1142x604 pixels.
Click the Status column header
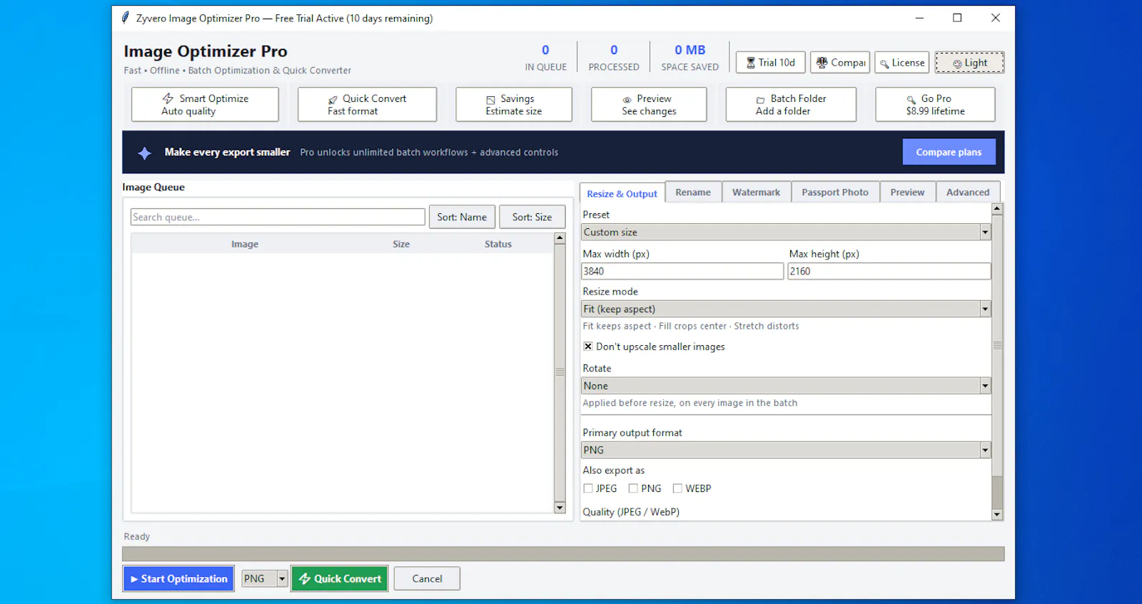point(498,244)
